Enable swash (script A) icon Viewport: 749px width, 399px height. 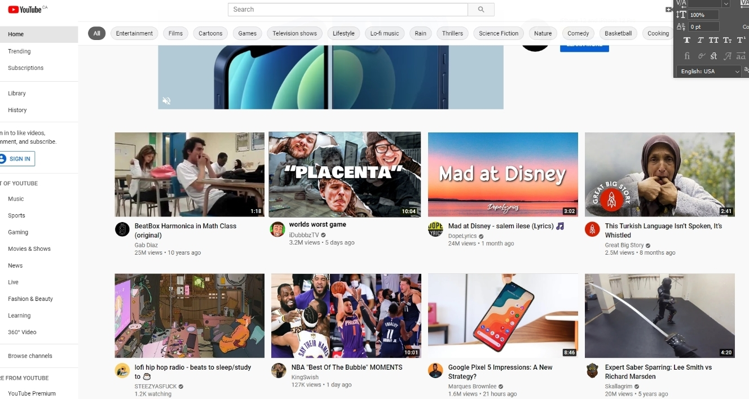pos(728,56)
